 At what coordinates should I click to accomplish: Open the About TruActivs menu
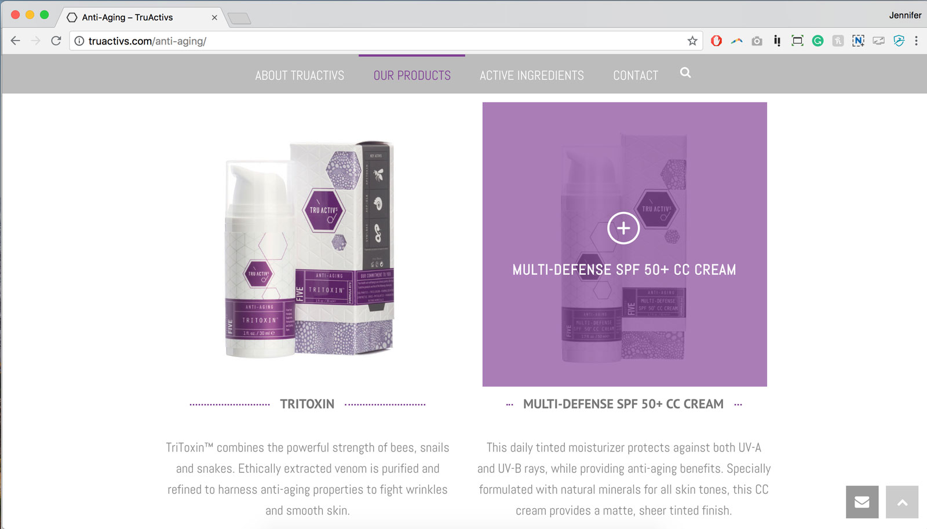coord(300,76)
